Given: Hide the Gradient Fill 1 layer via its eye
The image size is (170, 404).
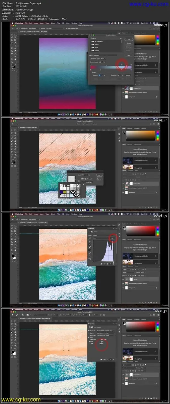Looking at the screenshot, I should click(x=123, y=88).
